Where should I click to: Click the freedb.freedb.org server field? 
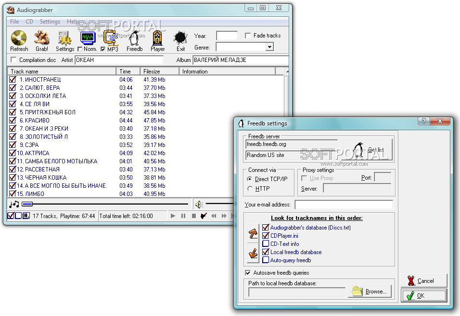click(x=292, y=144)
